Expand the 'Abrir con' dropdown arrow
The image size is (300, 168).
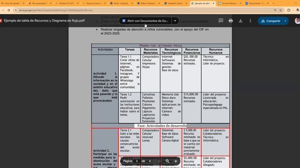click(175, 21)
